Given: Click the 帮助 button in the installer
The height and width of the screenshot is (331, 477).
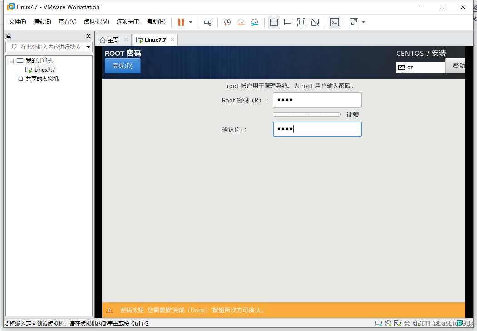Looking at the screenshot, I should tap(456, 66).
